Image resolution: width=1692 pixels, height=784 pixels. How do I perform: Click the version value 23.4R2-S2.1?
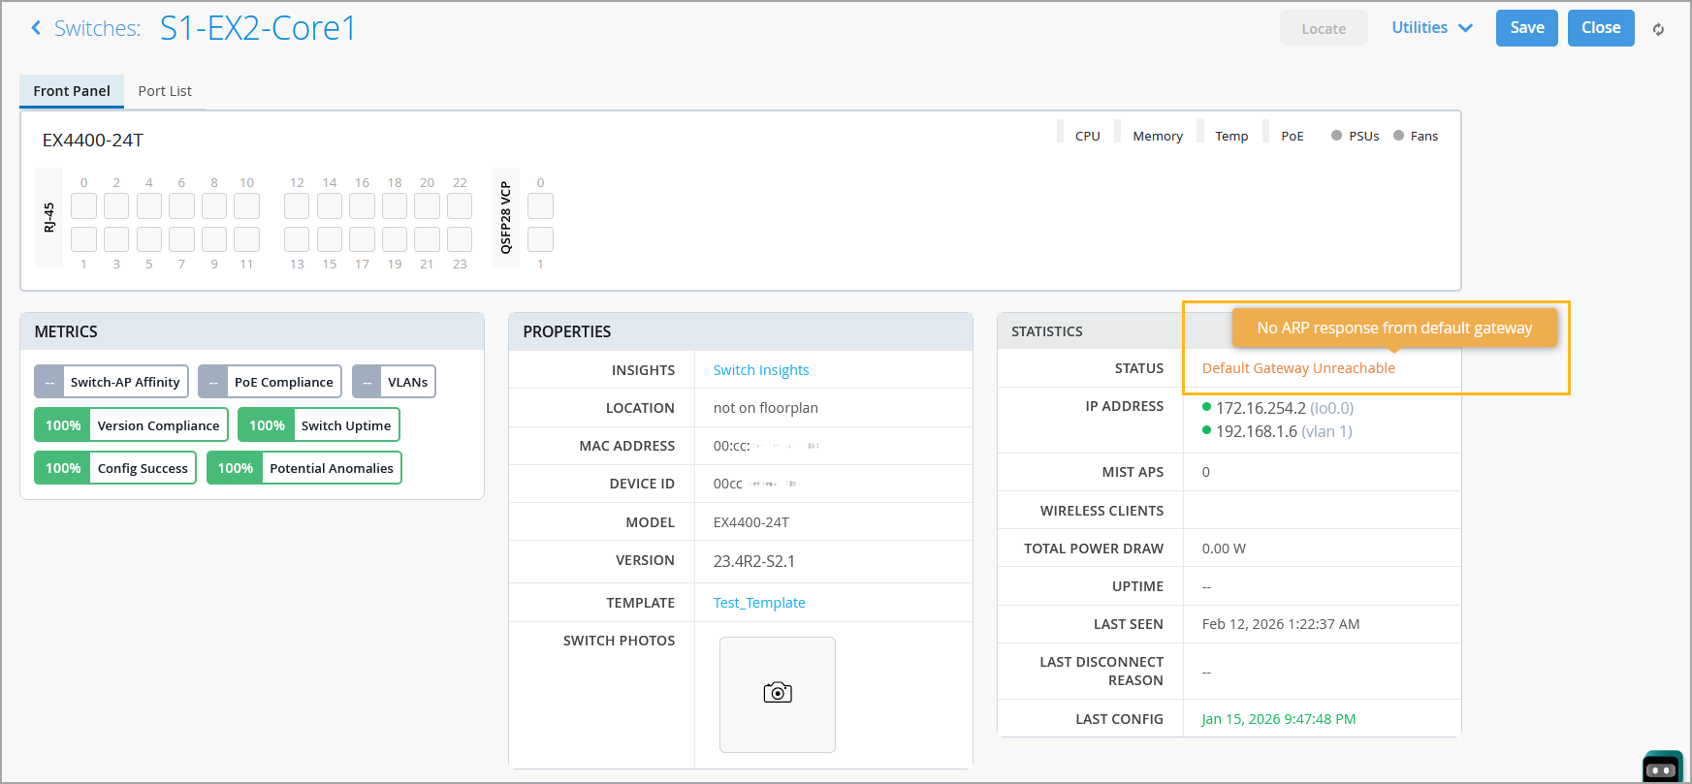click(x=754, y=561)
